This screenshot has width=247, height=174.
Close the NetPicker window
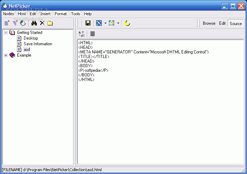[241, 6]
